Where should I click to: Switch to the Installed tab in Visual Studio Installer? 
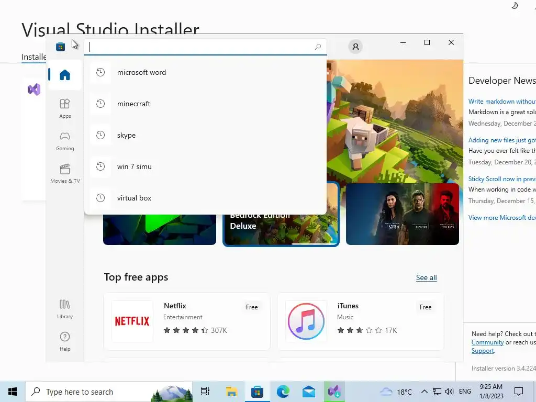tap(33, 57)
